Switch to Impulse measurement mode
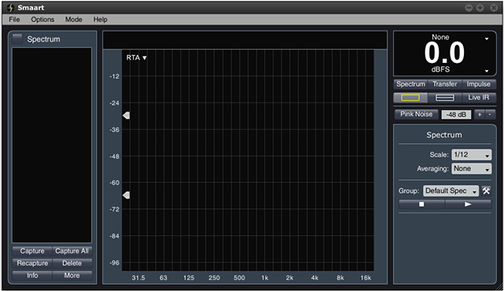504x291 pixels. [479, 84]
